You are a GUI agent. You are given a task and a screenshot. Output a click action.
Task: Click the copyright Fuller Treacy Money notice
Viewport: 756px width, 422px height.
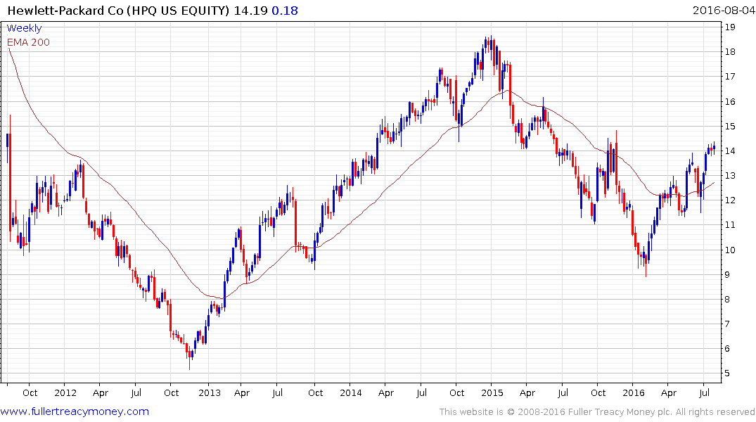597,412
